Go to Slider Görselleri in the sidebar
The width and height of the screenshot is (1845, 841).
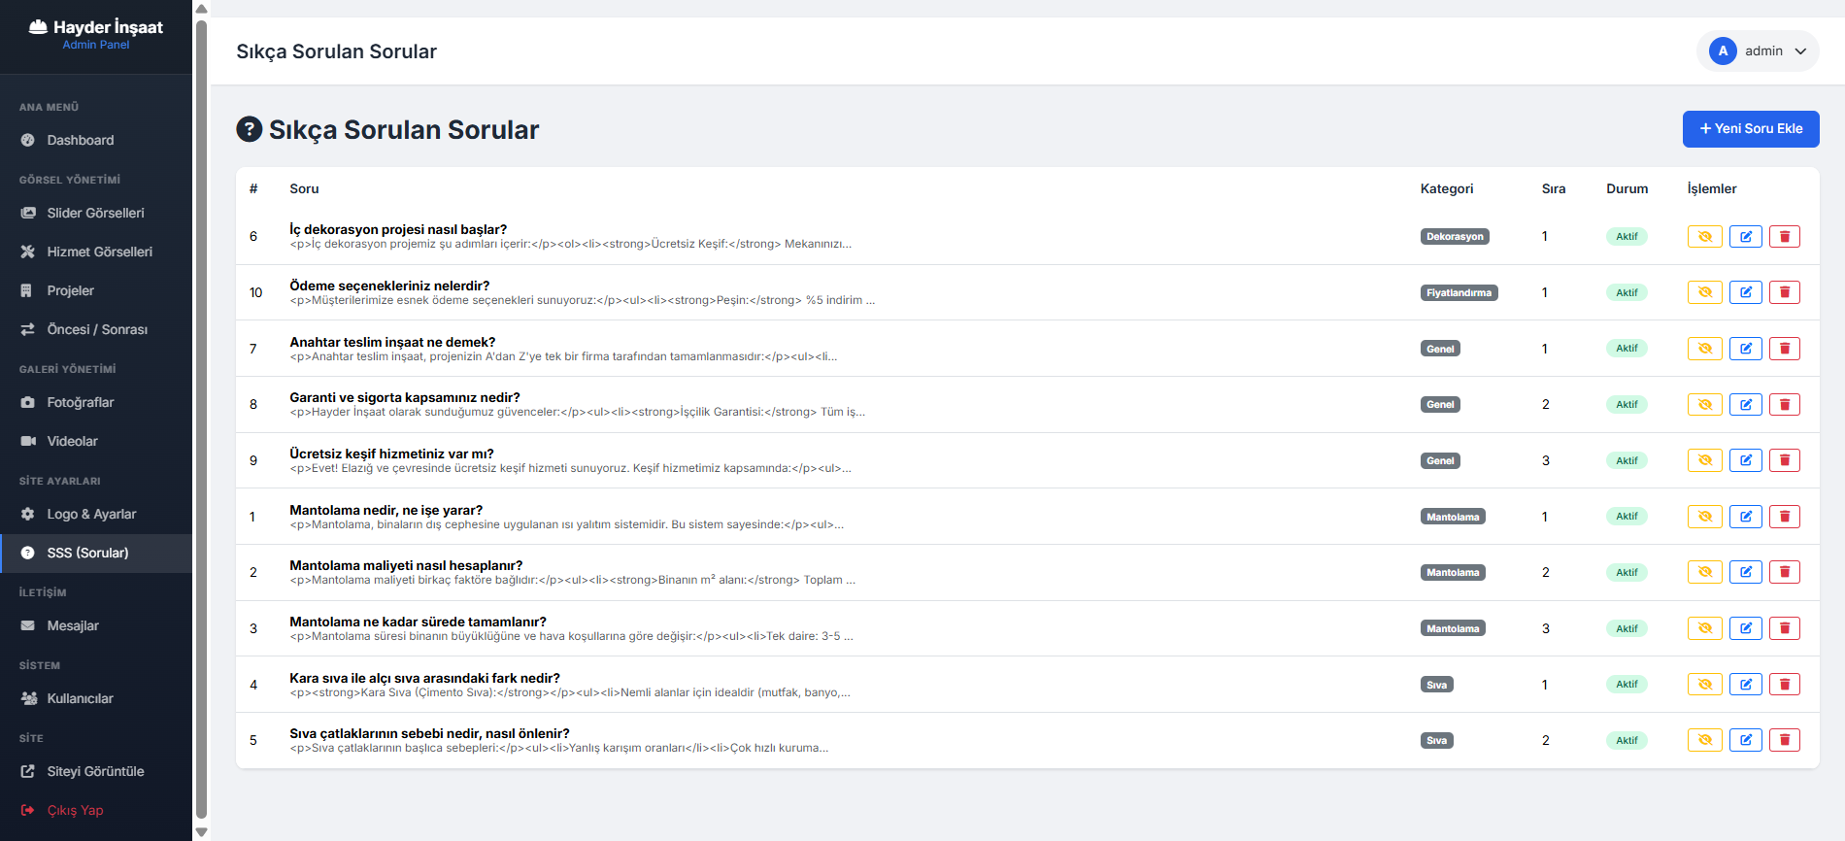(x=96, y=213)
